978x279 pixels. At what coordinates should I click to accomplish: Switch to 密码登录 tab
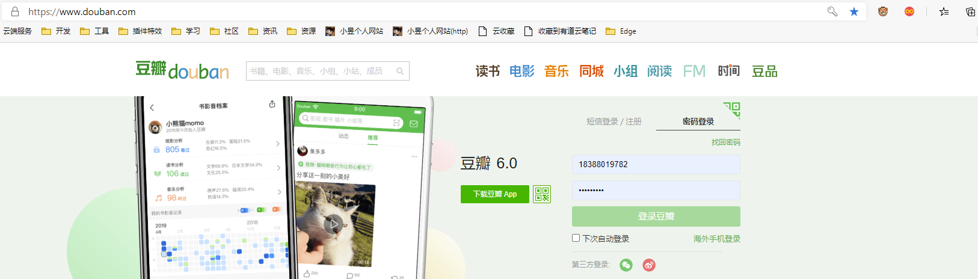click(698, 121)
